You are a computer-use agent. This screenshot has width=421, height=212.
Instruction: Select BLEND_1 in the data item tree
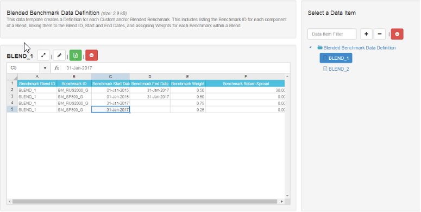336,58
